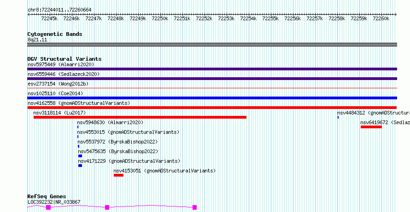Click the 72252k ruler tick label
This screenshot has height=212, width=410.
(x=204, y=18)
